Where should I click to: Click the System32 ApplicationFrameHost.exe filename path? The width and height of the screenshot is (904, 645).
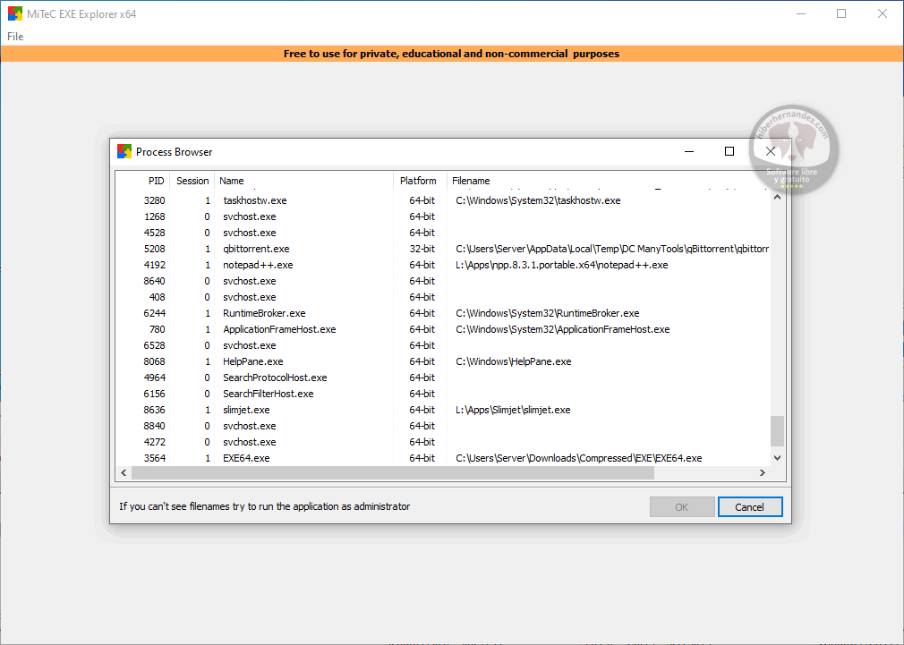coord(563,330)
